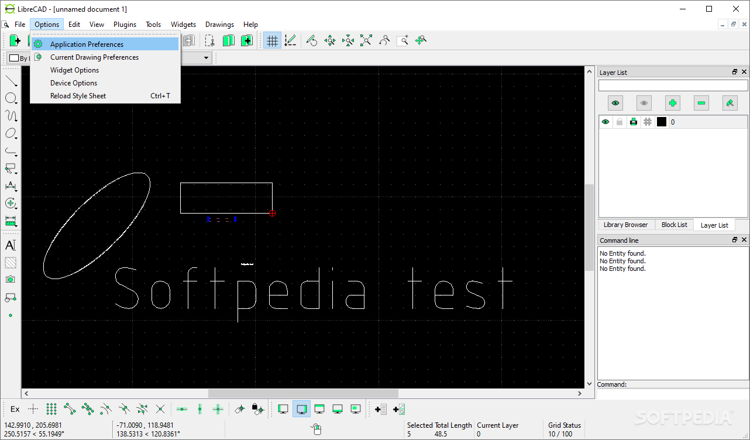Open the Circle tools flyout
The width and height of the screenshot is (750, 440).
(x=11, y=98)
